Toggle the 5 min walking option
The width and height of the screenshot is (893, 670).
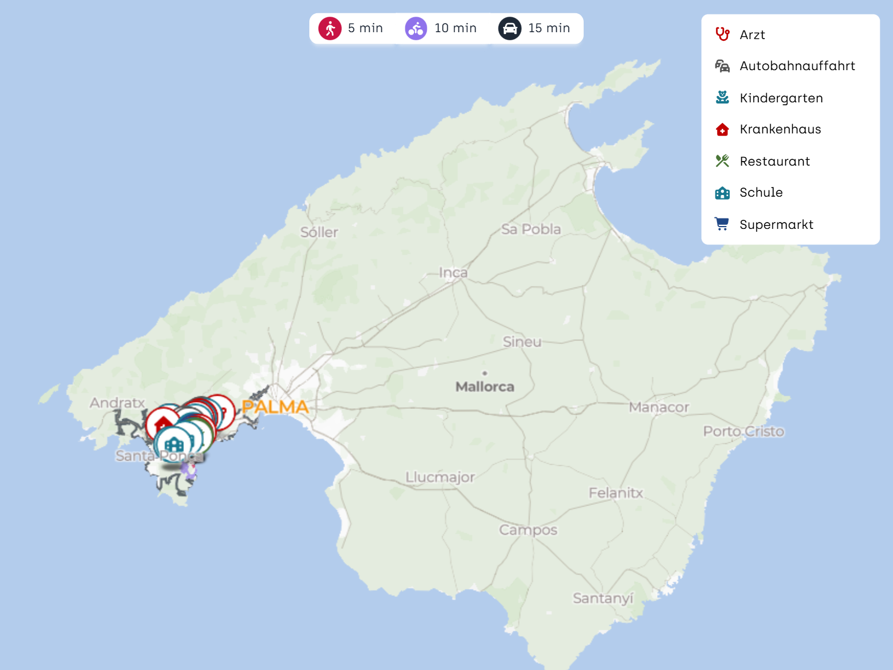click(x=351, y=28)
